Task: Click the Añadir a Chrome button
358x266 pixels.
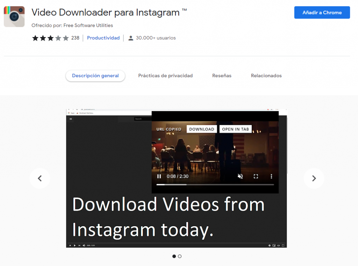Action: pos(322,13)
